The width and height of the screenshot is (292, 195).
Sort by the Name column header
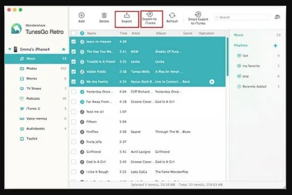[x=91, y=33]
